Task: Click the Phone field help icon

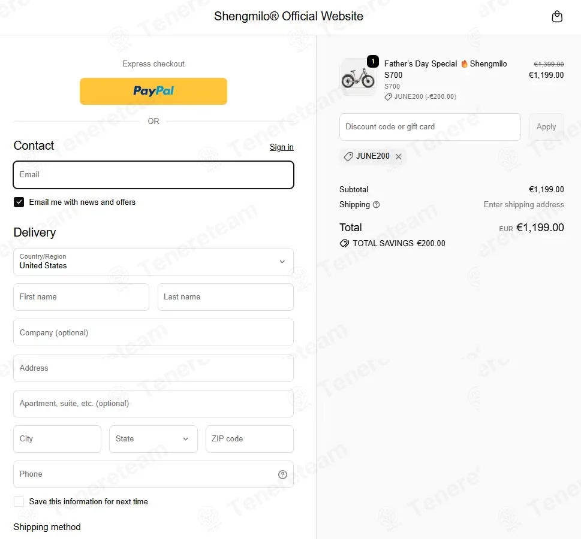Action: (282, 474)
